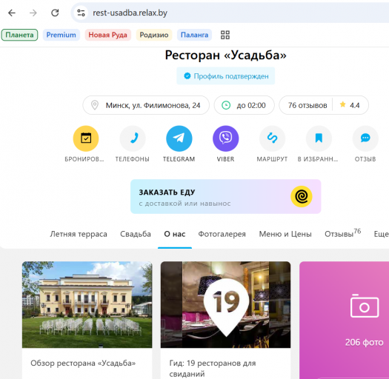Image resolution: width=389 pixels, height=379 pixels.
Task: Click the green clock icon
Action: (226, 105)
